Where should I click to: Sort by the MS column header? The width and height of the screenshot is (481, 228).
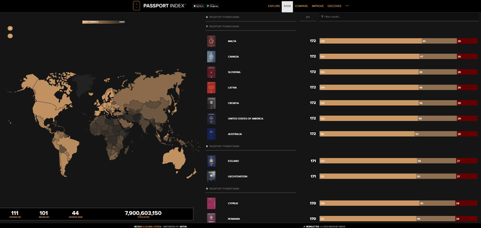coord(308,17)
